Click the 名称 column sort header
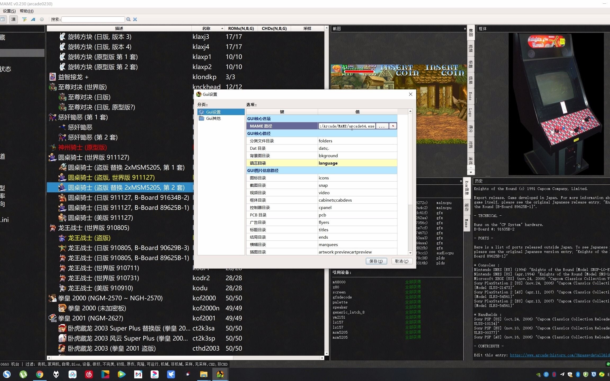The height and width of the screenshot is (381, 610). click(206, 28)
